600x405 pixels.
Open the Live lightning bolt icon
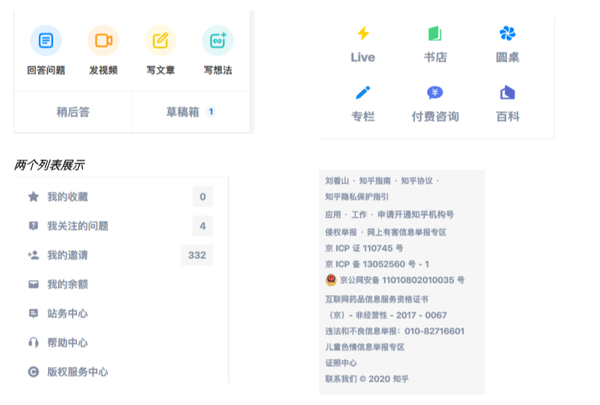[x=363, y=33]
